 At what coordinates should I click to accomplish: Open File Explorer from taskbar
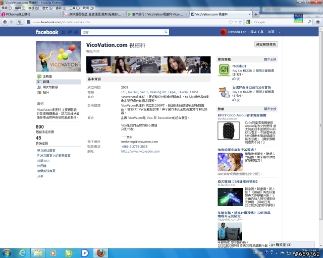[38, 253]
